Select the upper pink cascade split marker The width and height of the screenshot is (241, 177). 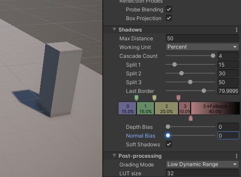pyautogui.click(x=178, y=98)
